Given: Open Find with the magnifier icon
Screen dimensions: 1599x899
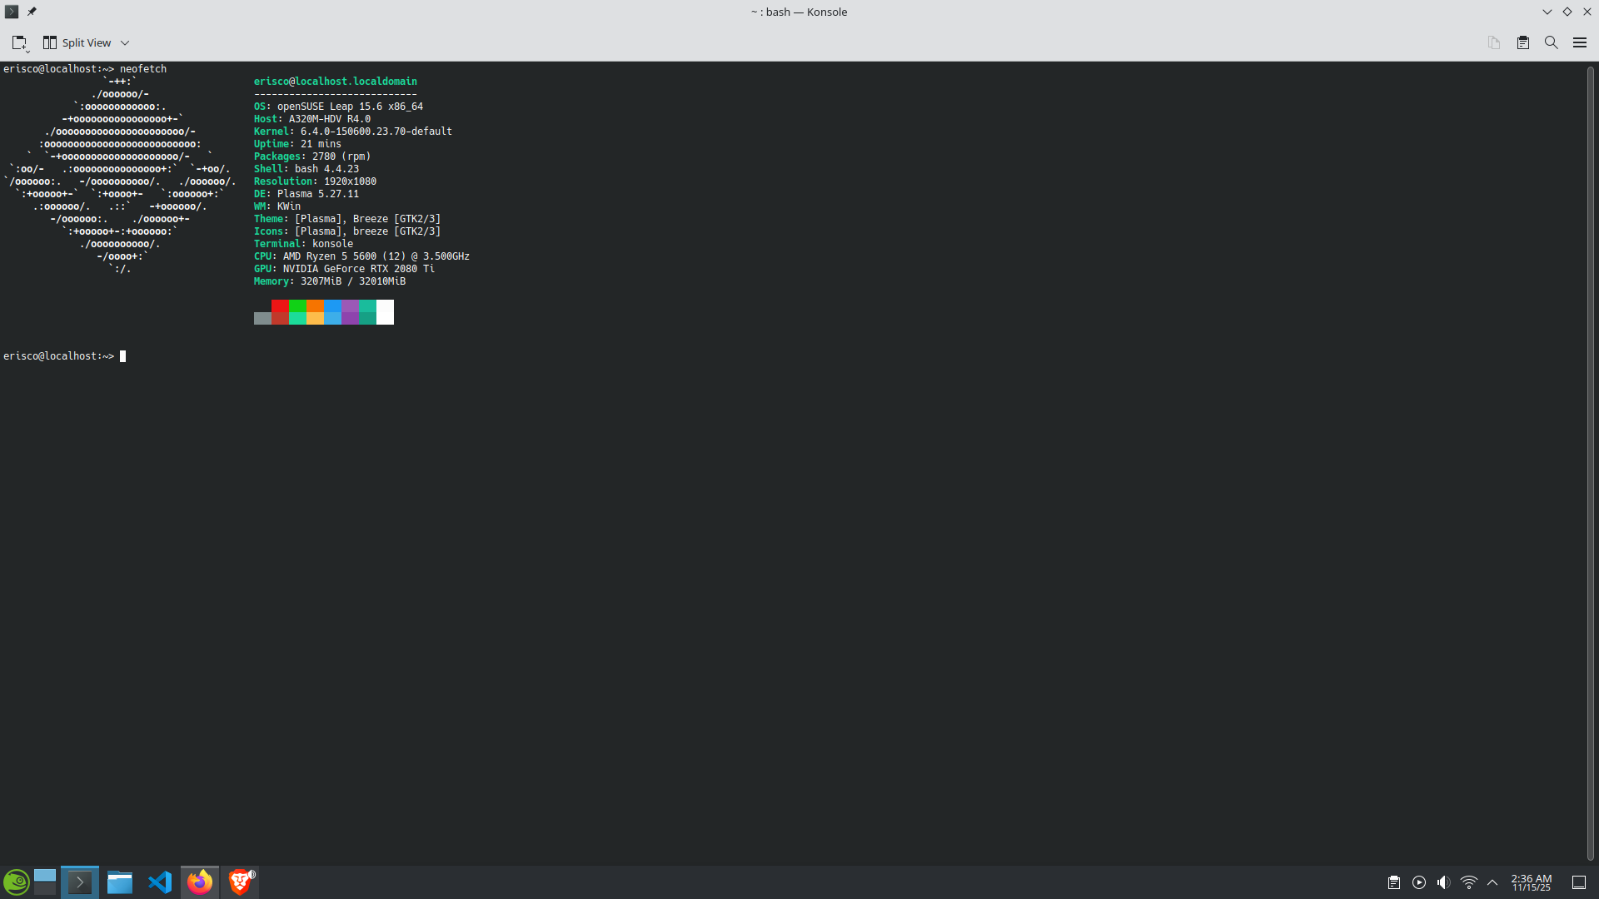Looking at the screenshot, I should tap(1551, 42).
